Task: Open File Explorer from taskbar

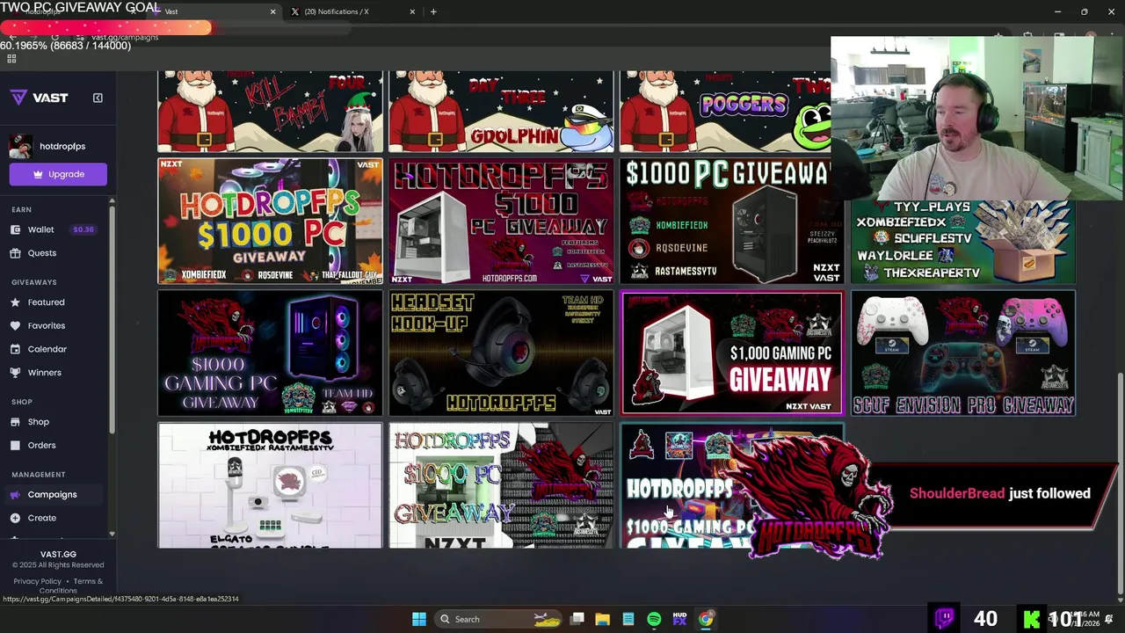Action: 603,619
